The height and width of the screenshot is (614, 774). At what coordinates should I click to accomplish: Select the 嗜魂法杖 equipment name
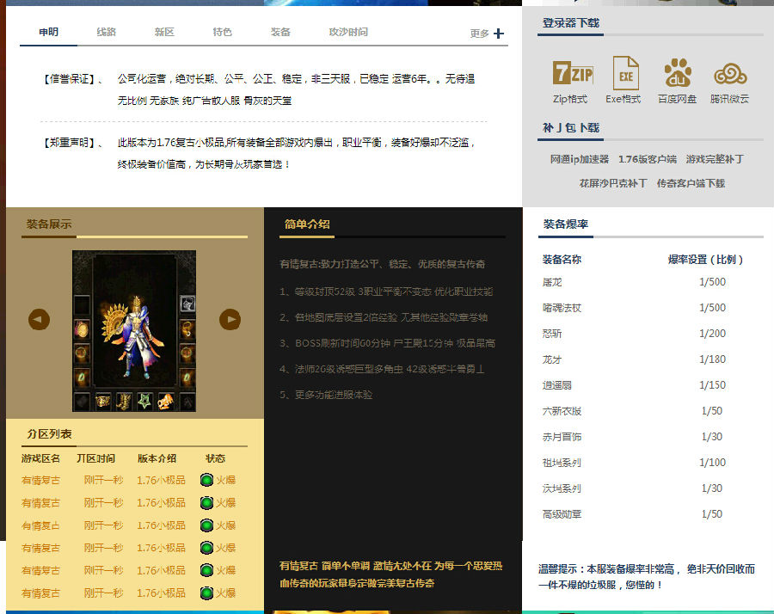[x=562, y=308]
